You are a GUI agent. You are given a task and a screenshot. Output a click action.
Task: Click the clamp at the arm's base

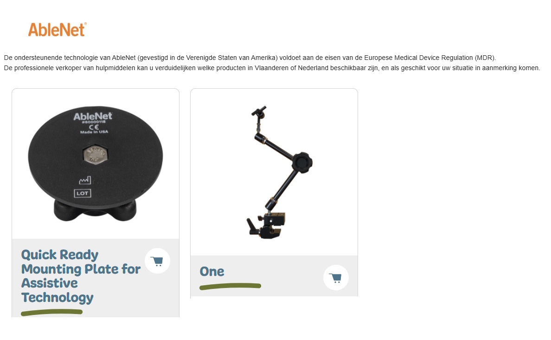pos(266,225)
